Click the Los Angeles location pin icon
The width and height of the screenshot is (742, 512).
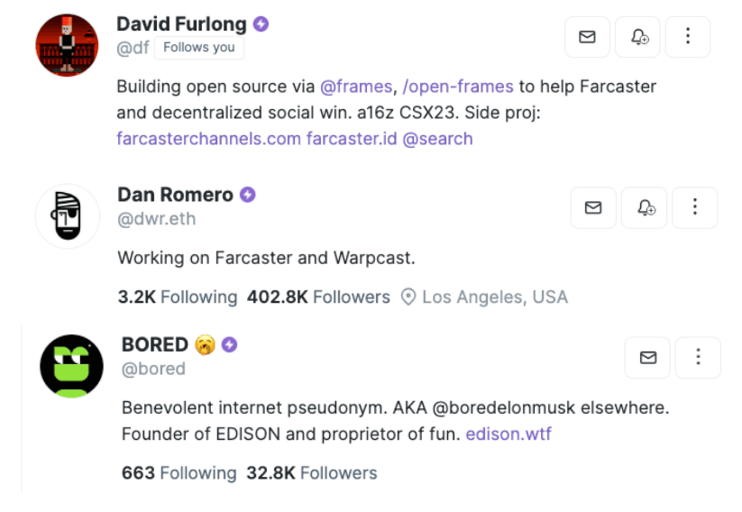tap(408, 297)
